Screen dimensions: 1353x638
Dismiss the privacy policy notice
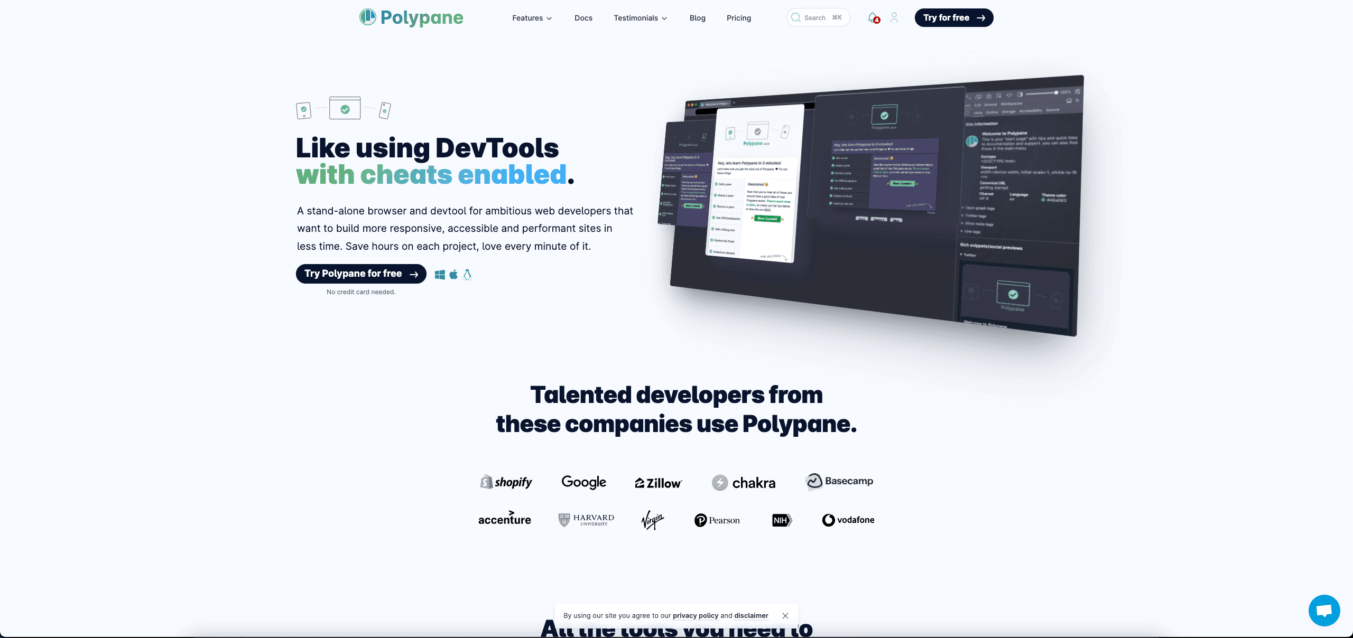[x=785, y=616]
